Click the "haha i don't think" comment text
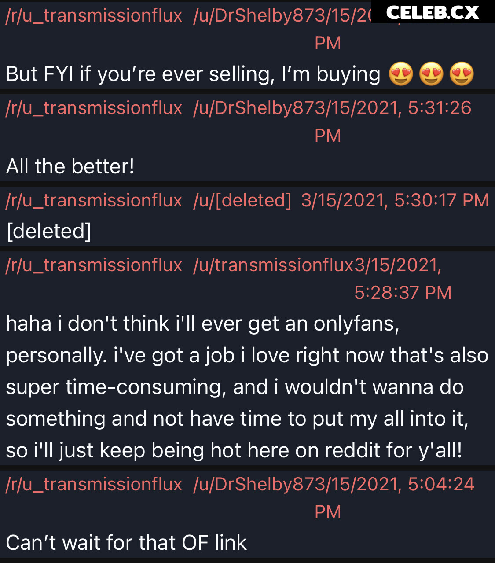The width and height of the screenshot is (495, 563). click(246, 387)
